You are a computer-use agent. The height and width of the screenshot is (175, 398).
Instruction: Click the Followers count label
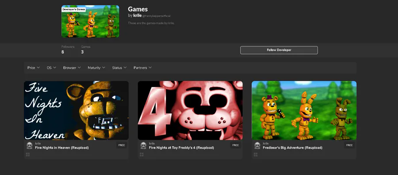coord(68,47)
